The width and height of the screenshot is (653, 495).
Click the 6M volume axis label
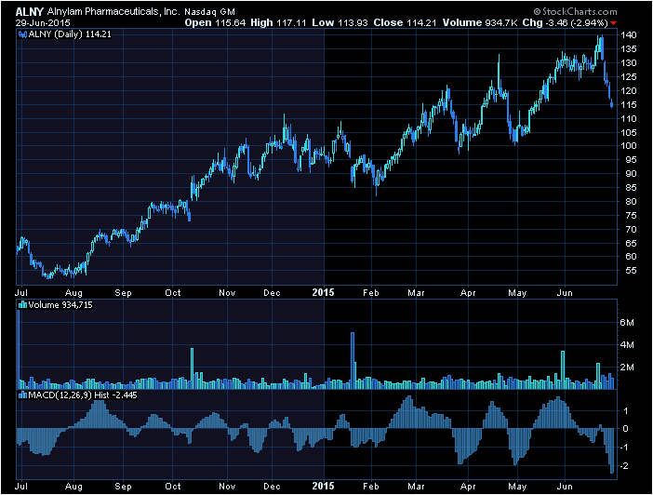(x=627, y=323)
